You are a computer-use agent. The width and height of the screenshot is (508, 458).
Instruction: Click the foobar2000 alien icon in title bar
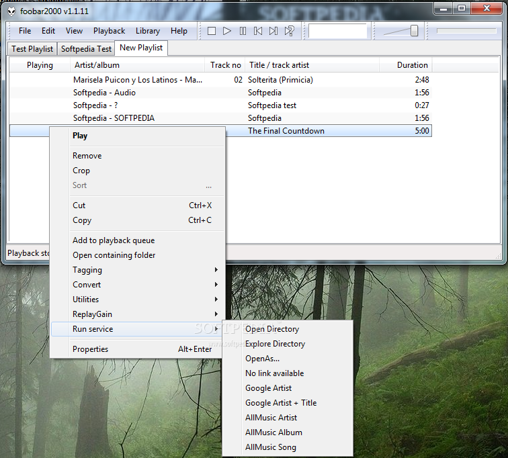coord(11,11)
